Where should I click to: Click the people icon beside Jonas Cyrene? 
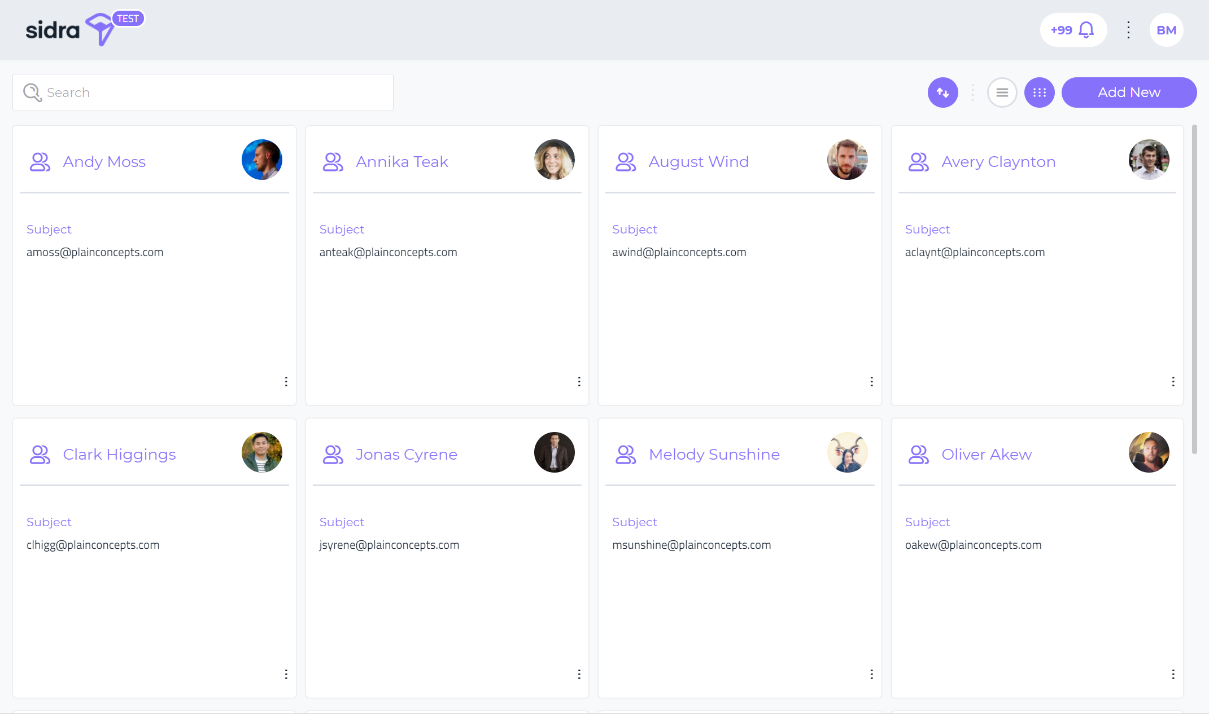pos(333,455)
